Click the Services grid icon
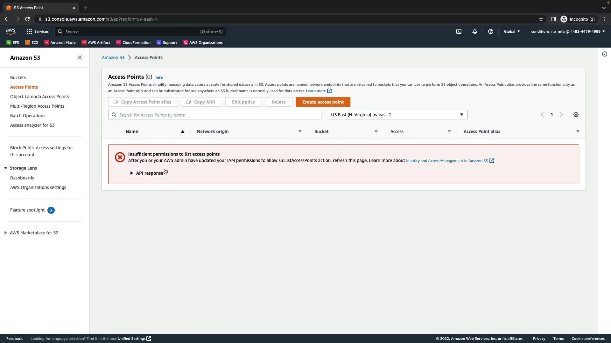Viewport: 611px width, 343px height. (x=29, y=31)
